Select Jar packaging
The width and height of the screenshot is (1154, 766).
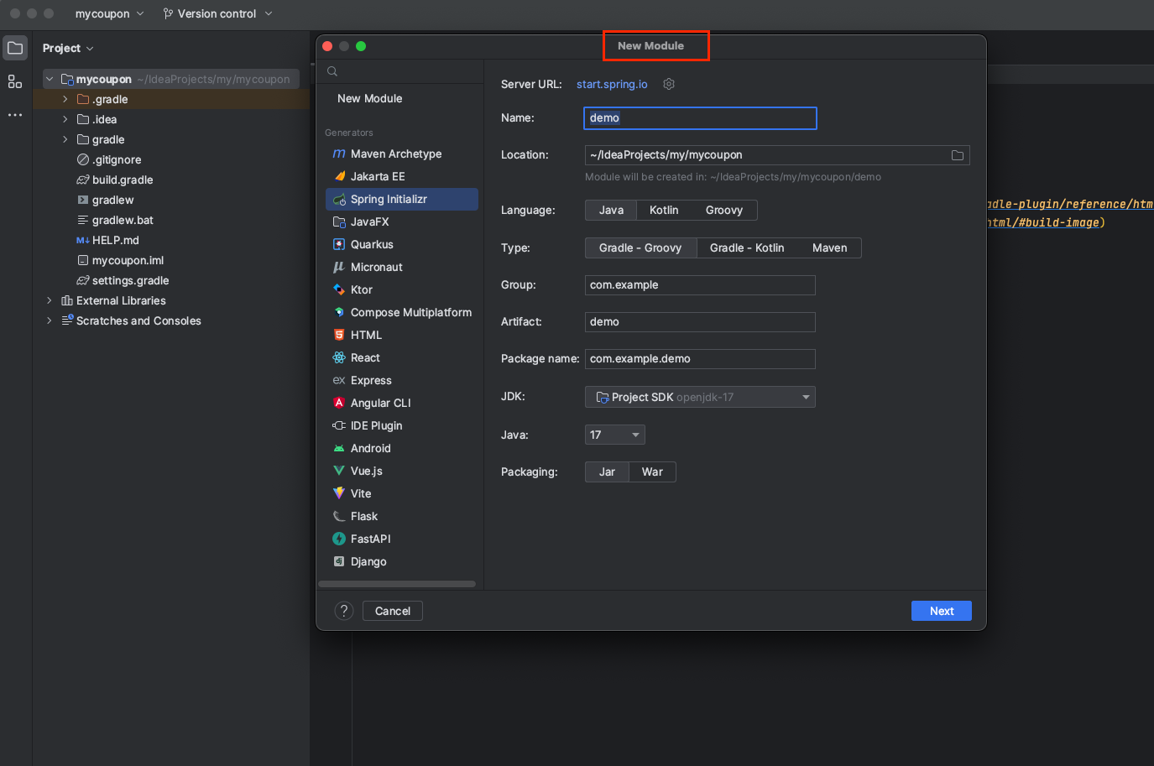[x=607, y=472]
